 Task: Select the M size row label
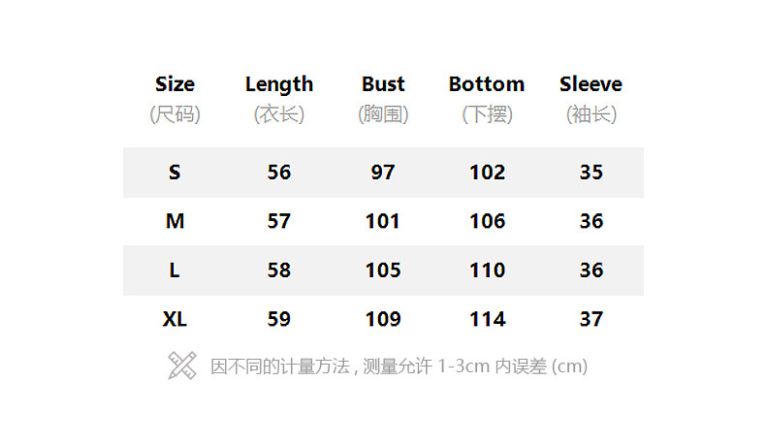click(175, 221)
